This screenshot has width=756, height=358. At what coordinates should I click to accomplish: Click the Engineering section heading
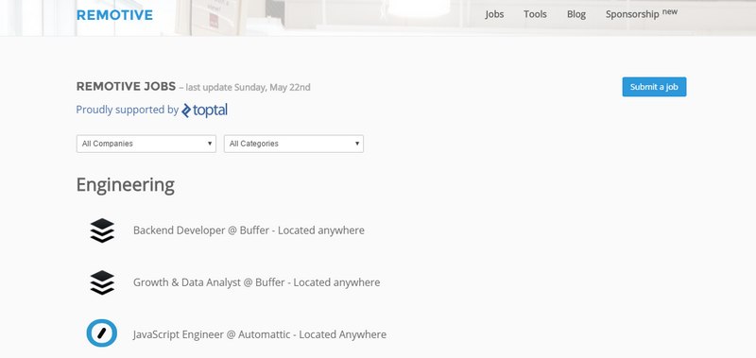point(126,185)
